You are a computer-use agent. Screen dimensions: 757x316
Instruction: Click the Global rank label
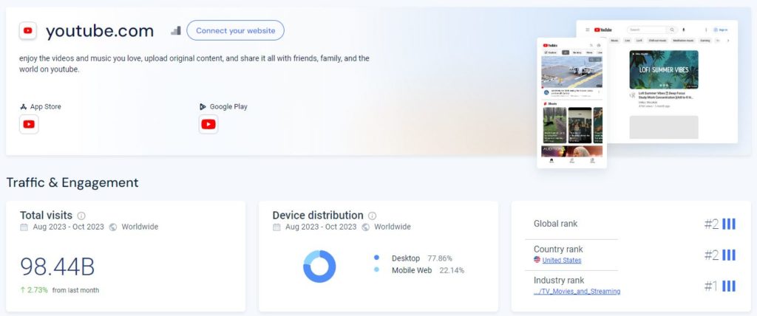click(x=555, y=224)
